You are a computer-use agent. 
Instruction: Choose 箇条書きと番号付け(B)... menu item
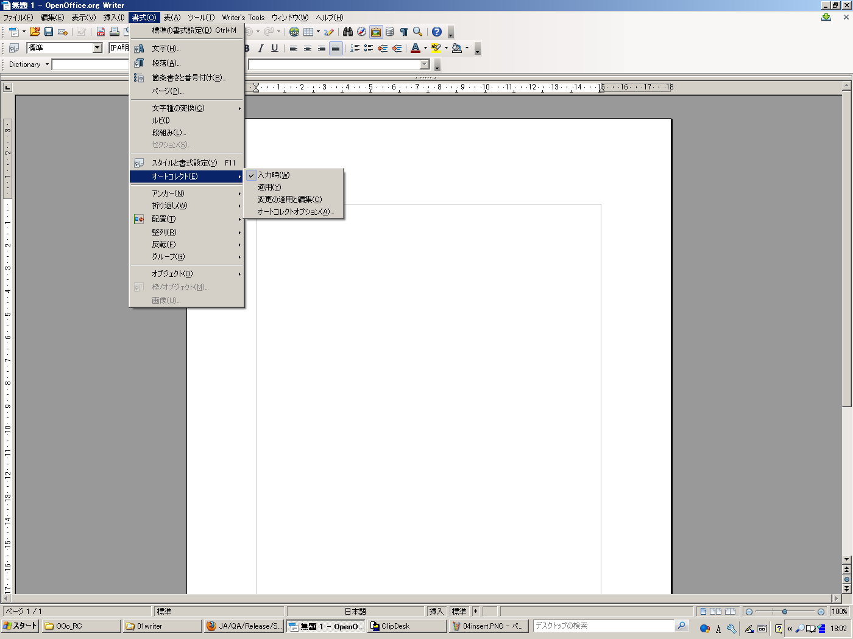point(186,78)
